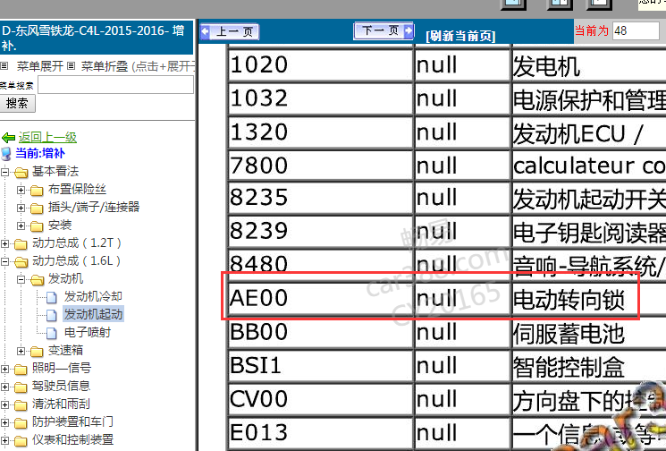Click the 发动机冷却 page icon
This screenshot has height=451, width=666.
click(52, 297)
